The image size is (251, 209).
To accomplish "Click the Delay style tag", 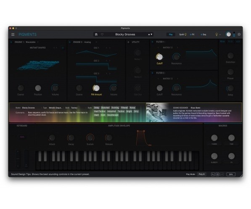I will point(97,108).
